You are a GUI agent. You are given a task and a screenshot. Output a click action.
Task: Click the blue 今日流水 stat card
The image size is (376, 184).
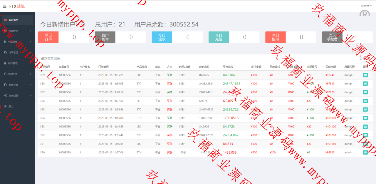(x=162, y=37)
